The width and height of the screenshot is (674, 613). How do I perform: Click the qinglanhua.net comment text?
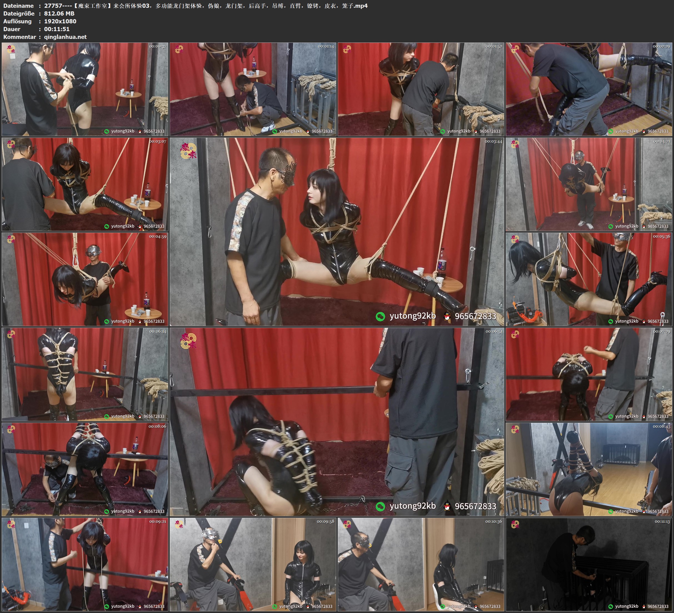pyautogui.click(x=65, y=37)
